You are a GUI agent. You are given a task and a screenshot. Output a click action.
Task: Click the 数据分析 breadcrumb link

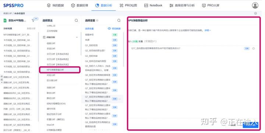(7, 13)
